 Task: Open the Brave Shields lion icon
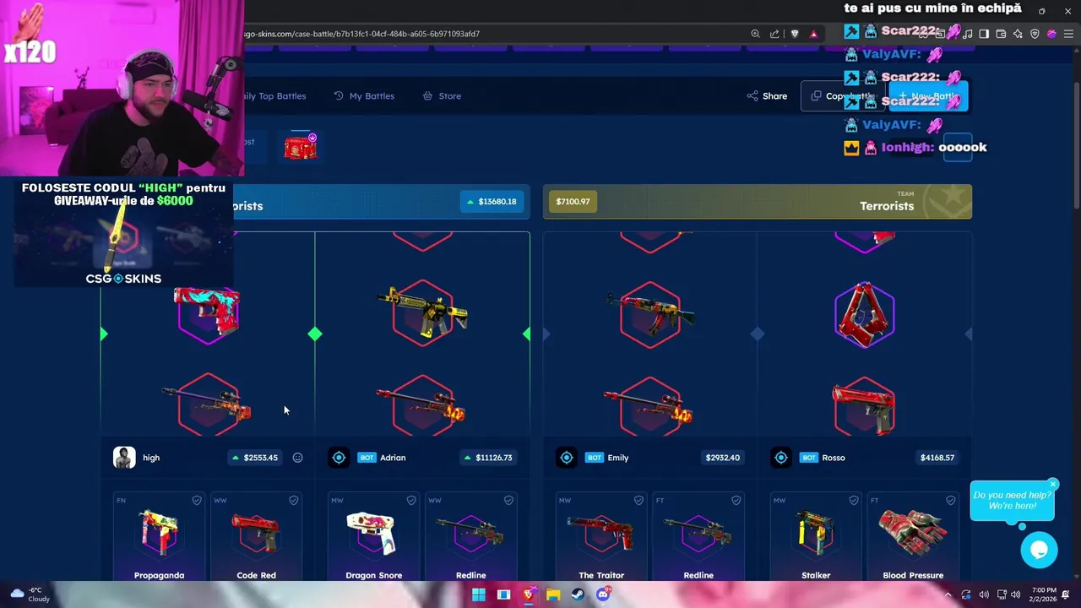coord(795,34)
